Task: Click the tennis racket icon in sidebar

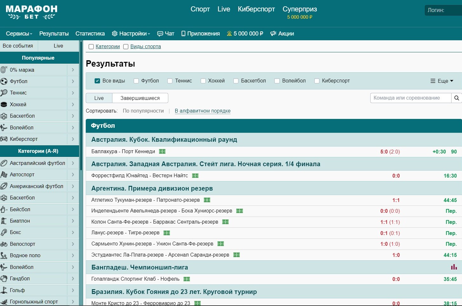Action: [4, 93]
